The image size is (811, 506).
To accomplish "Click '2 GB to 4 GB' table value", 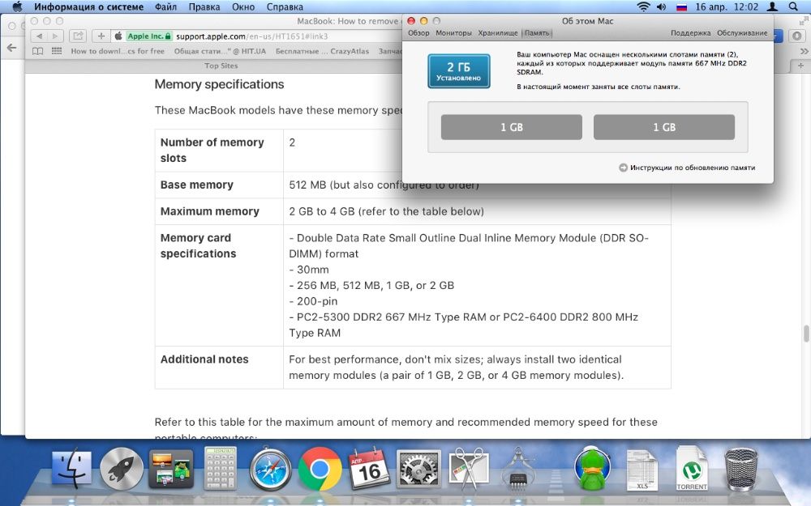I will point(386,211).
